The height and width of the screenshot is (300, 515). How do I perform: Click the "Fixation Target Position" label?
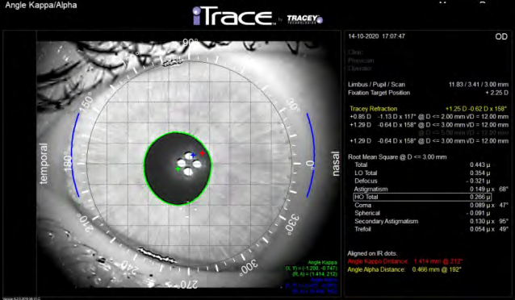tap(379, 93)
